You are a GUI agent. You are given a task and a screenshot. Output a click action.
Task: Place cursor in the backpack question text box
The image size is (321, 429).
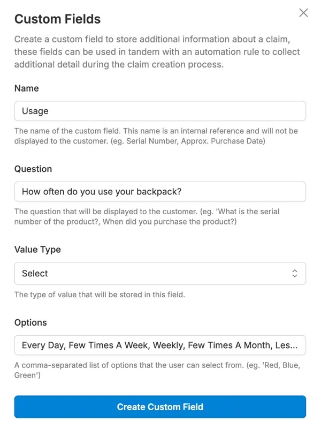(x=160, y=191)
